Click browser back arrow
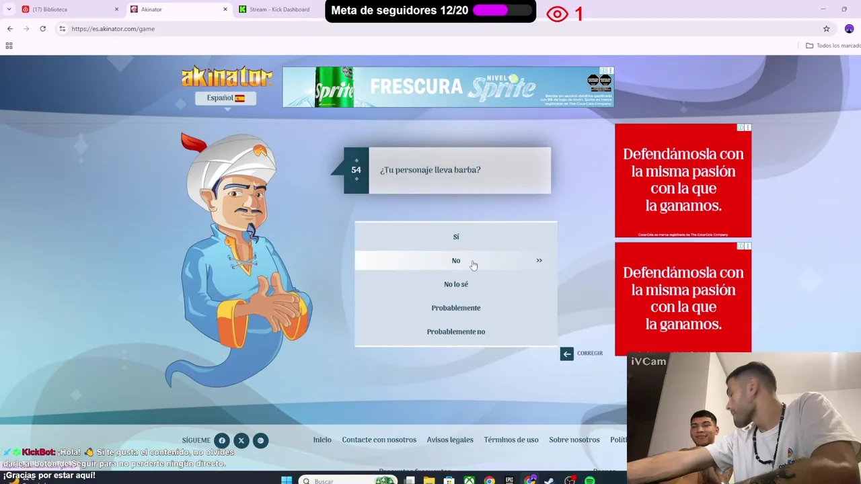 pos(10,29)
